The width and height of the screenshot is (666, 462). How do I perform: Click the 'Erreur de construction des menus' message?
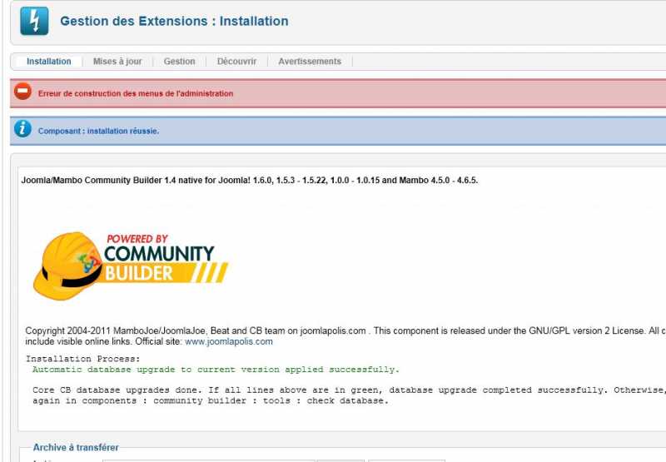point(136,93)
